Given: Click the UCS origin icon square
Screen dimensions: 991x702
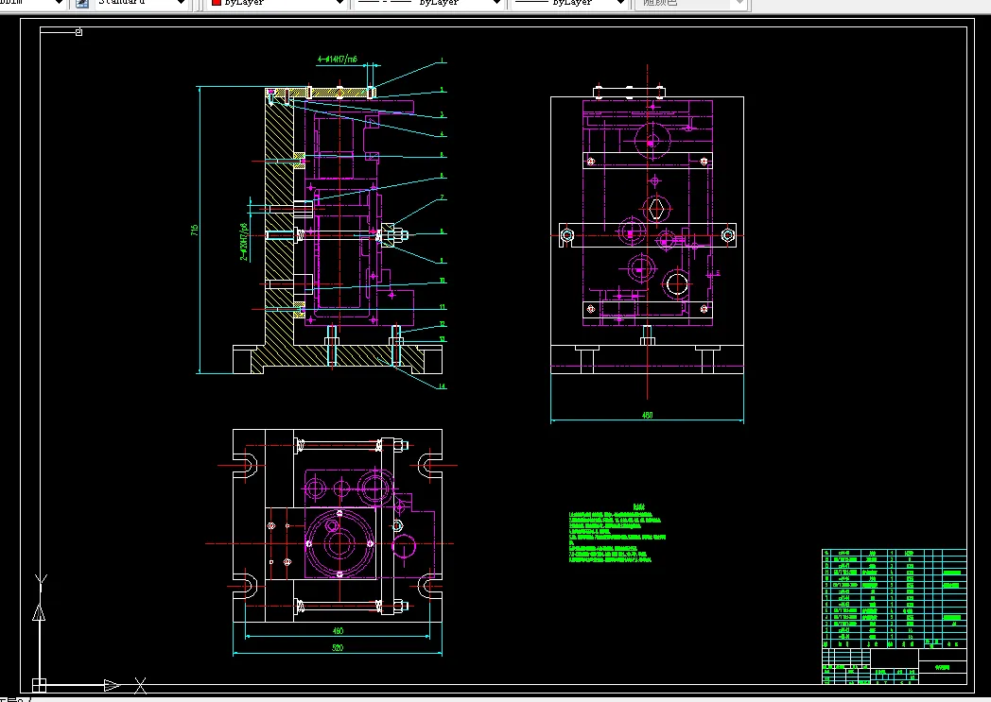Looking at the screenshot, I should coord(39,685).
